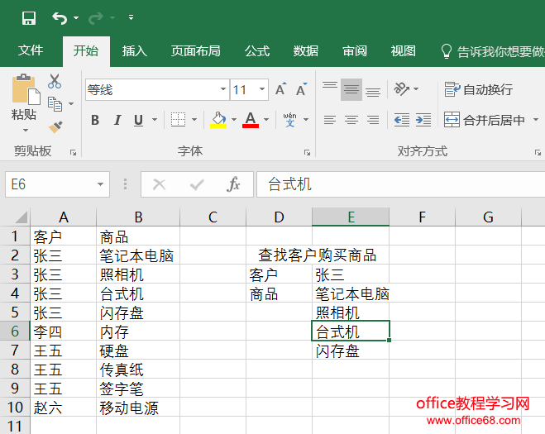
Task: Click the Cut scissors icon
Action: [x=55, y=81]
